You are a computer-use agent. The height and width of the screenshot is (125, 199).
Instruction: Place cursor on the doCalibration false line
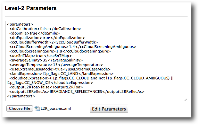45,29
